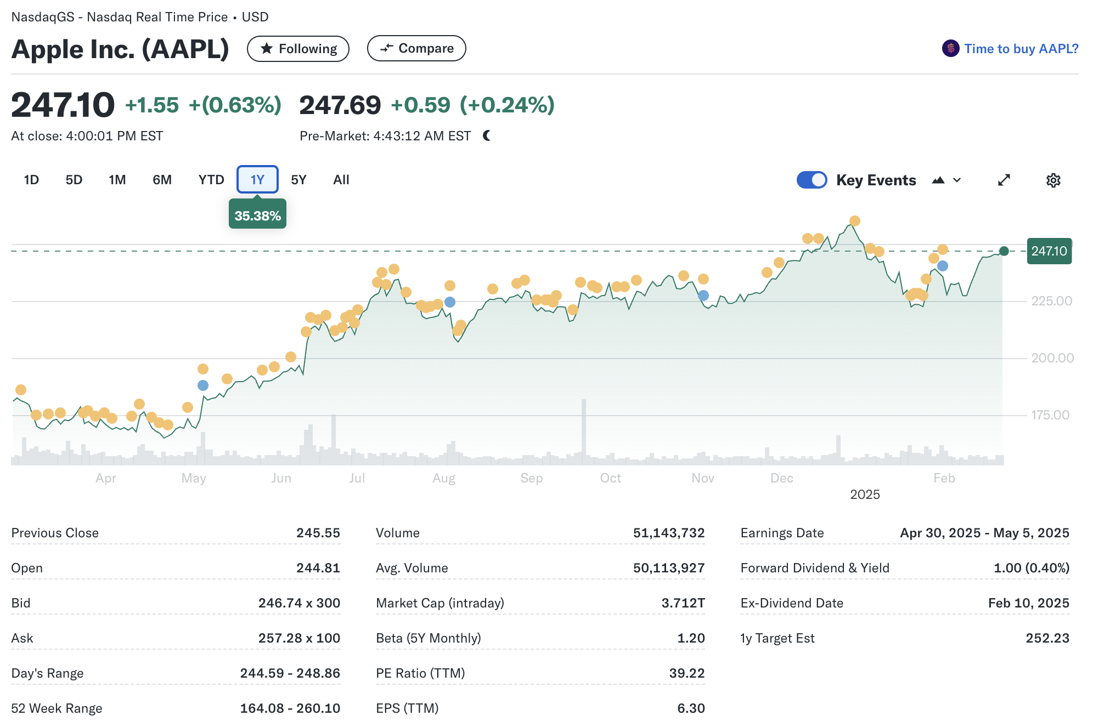Viewport: 1093px width, 727px height.
Task: Choose the 6M time range
Action: point(162,180)
